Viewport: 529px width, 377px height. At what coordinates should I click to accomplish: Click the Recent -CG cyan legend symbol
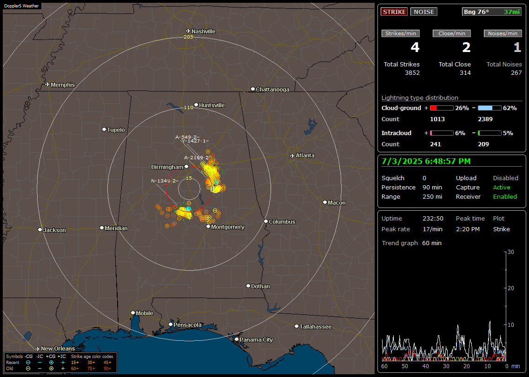point(28,363)
